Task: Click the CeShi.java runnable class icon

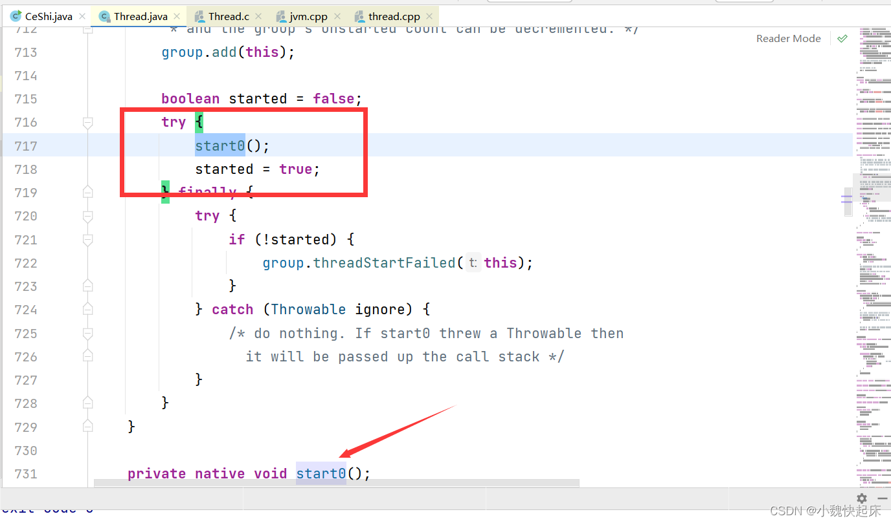Action: tap(16, 16)
